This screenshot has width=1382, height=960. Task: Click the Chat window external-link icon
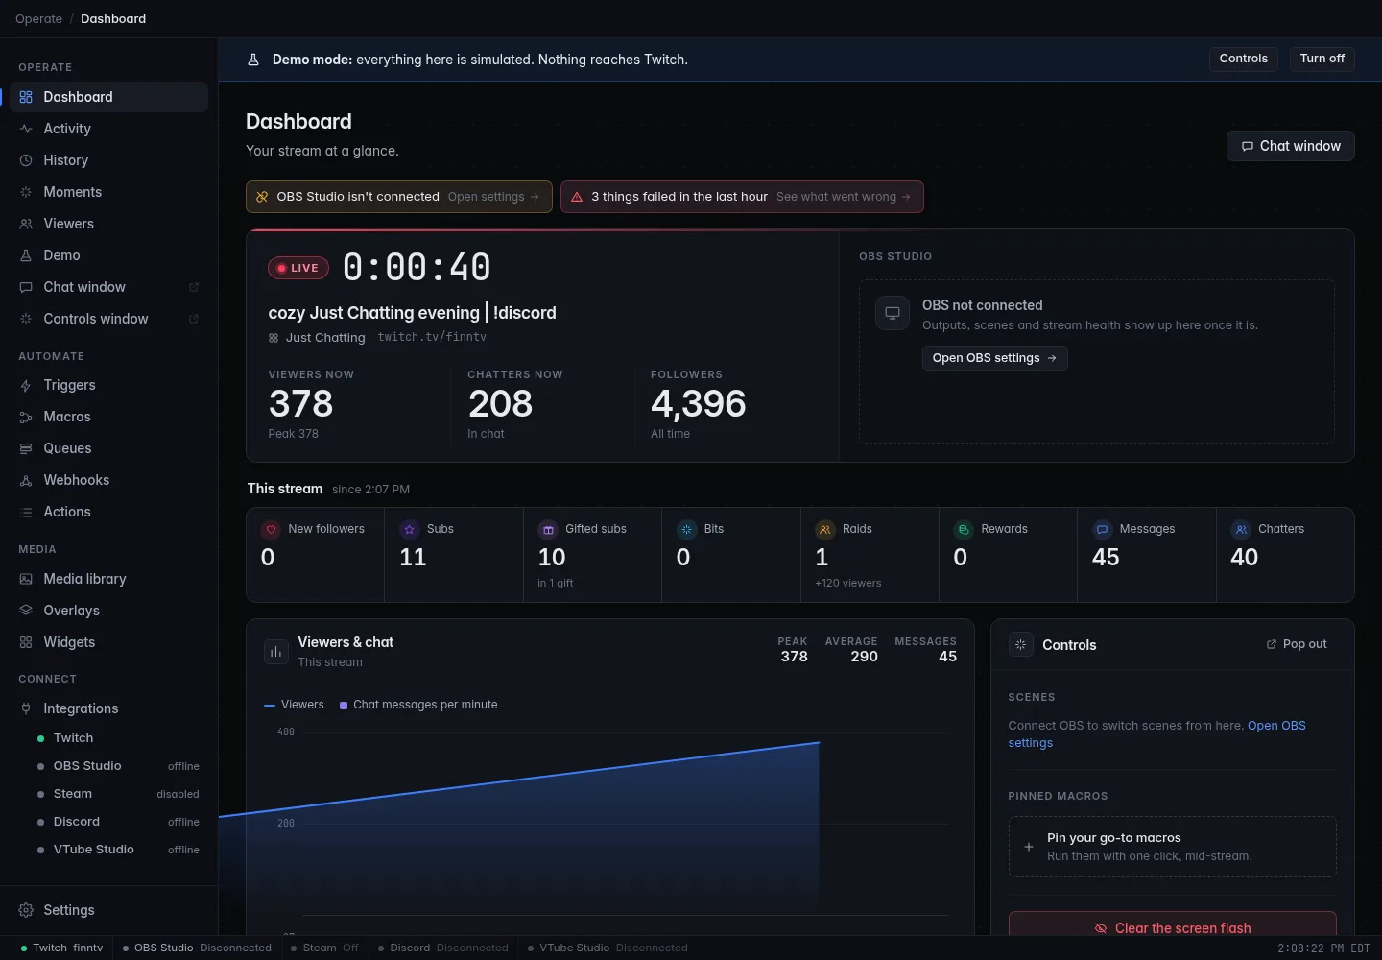click(194, 287)
